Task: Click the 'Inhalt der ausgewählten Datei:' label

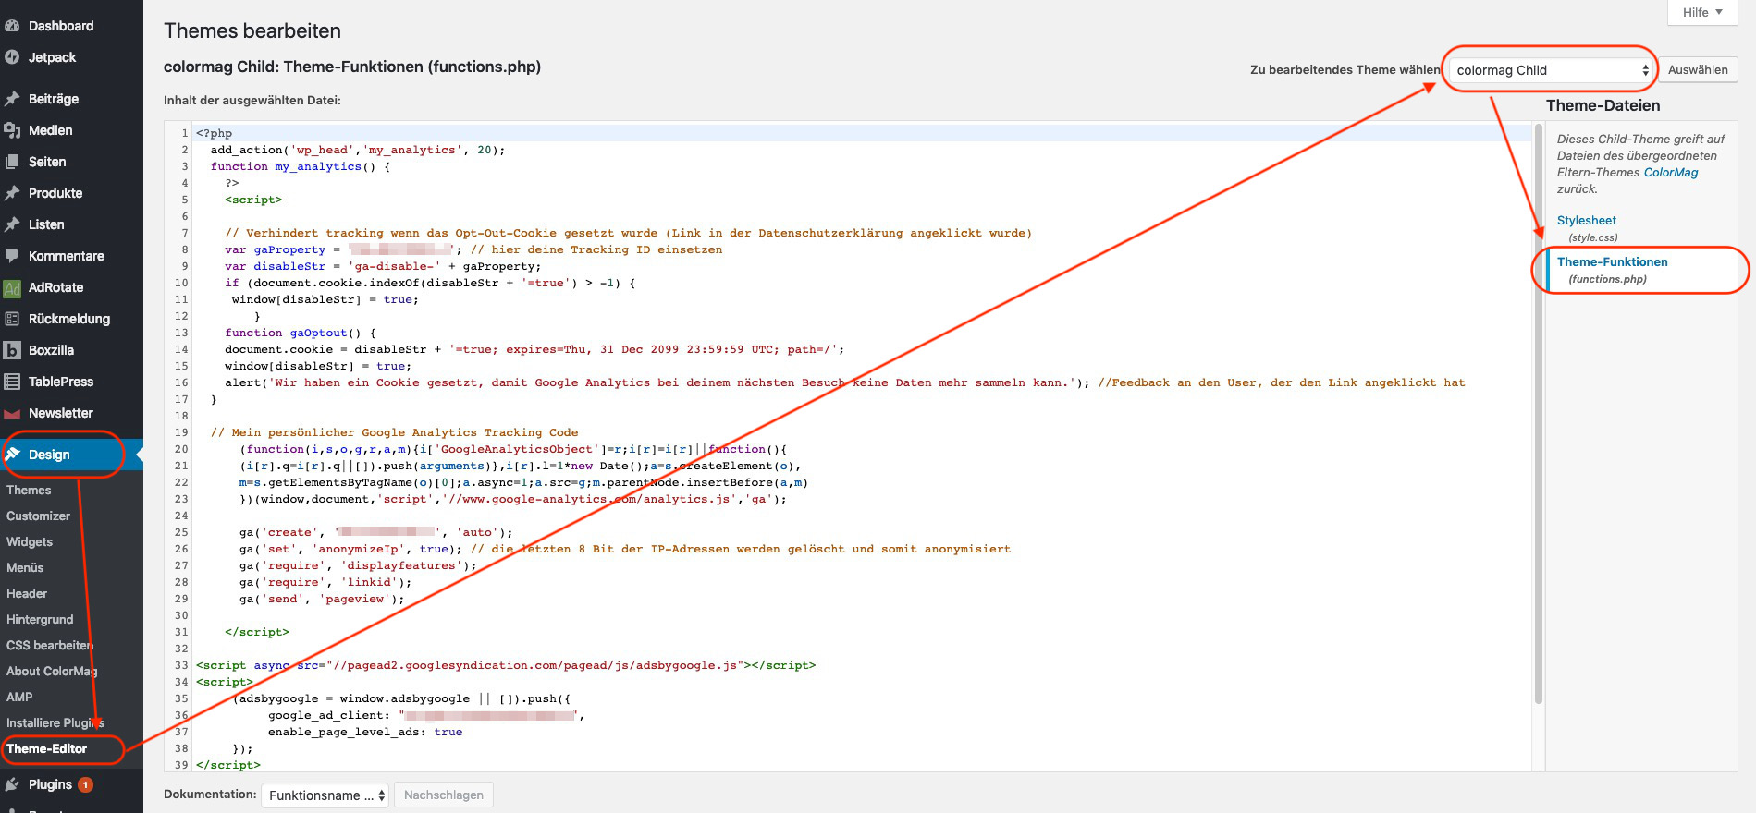Action: [x=252, y=100]
